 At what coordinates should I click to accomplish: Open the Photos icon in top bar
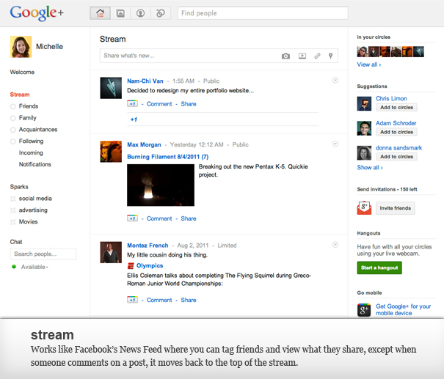pos(120,13)
